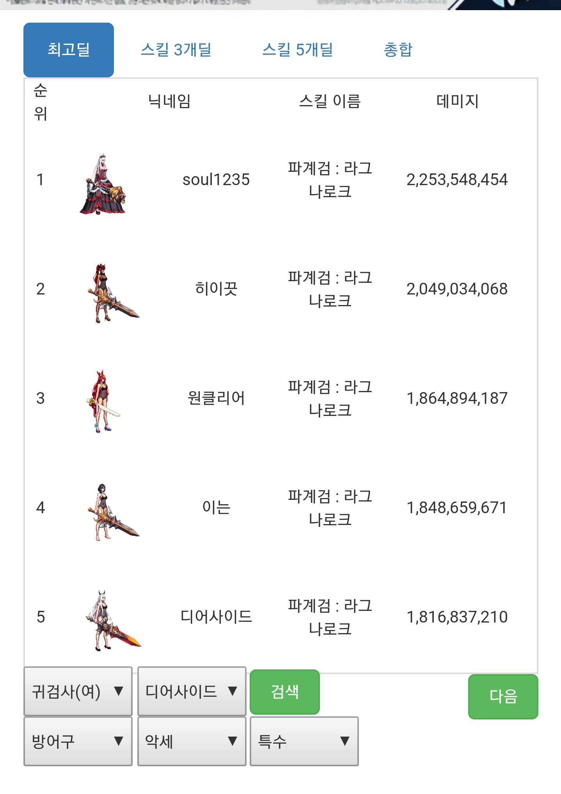Expand the 방어구 dropdown
Viewport: 561px width, 794px height.
[78, 741]
